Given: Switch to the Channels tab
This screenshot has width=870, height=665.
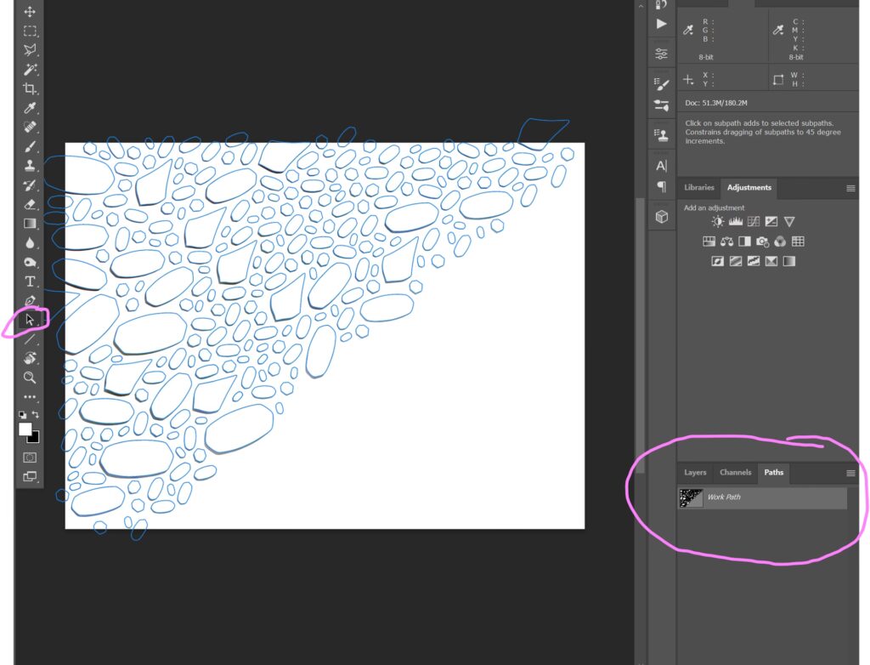Looking at the screenshot, I should 735,473.
